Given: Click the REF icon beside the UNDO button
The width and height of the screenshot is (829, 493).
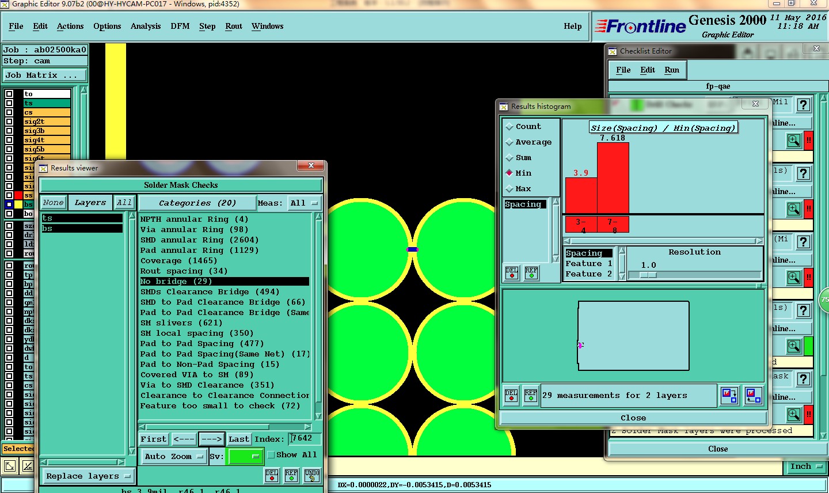Looking at the screenshot, I should click(291, 476).
